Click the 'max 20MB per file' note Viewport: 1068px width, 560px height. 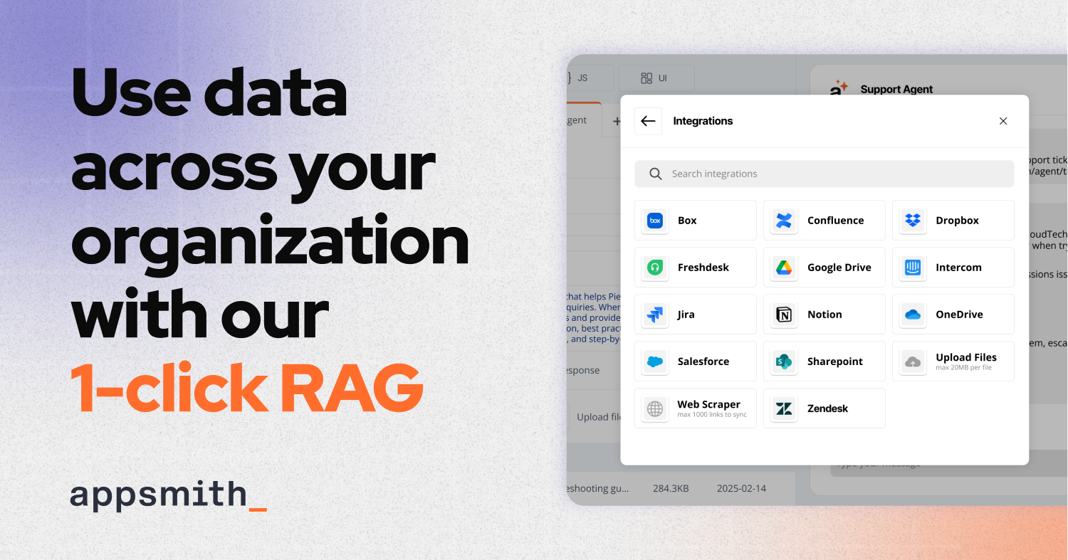[x=963, y=368]
